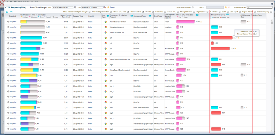Sort by Request Time column header
275x135 pixels.
[x=78, y=16]
